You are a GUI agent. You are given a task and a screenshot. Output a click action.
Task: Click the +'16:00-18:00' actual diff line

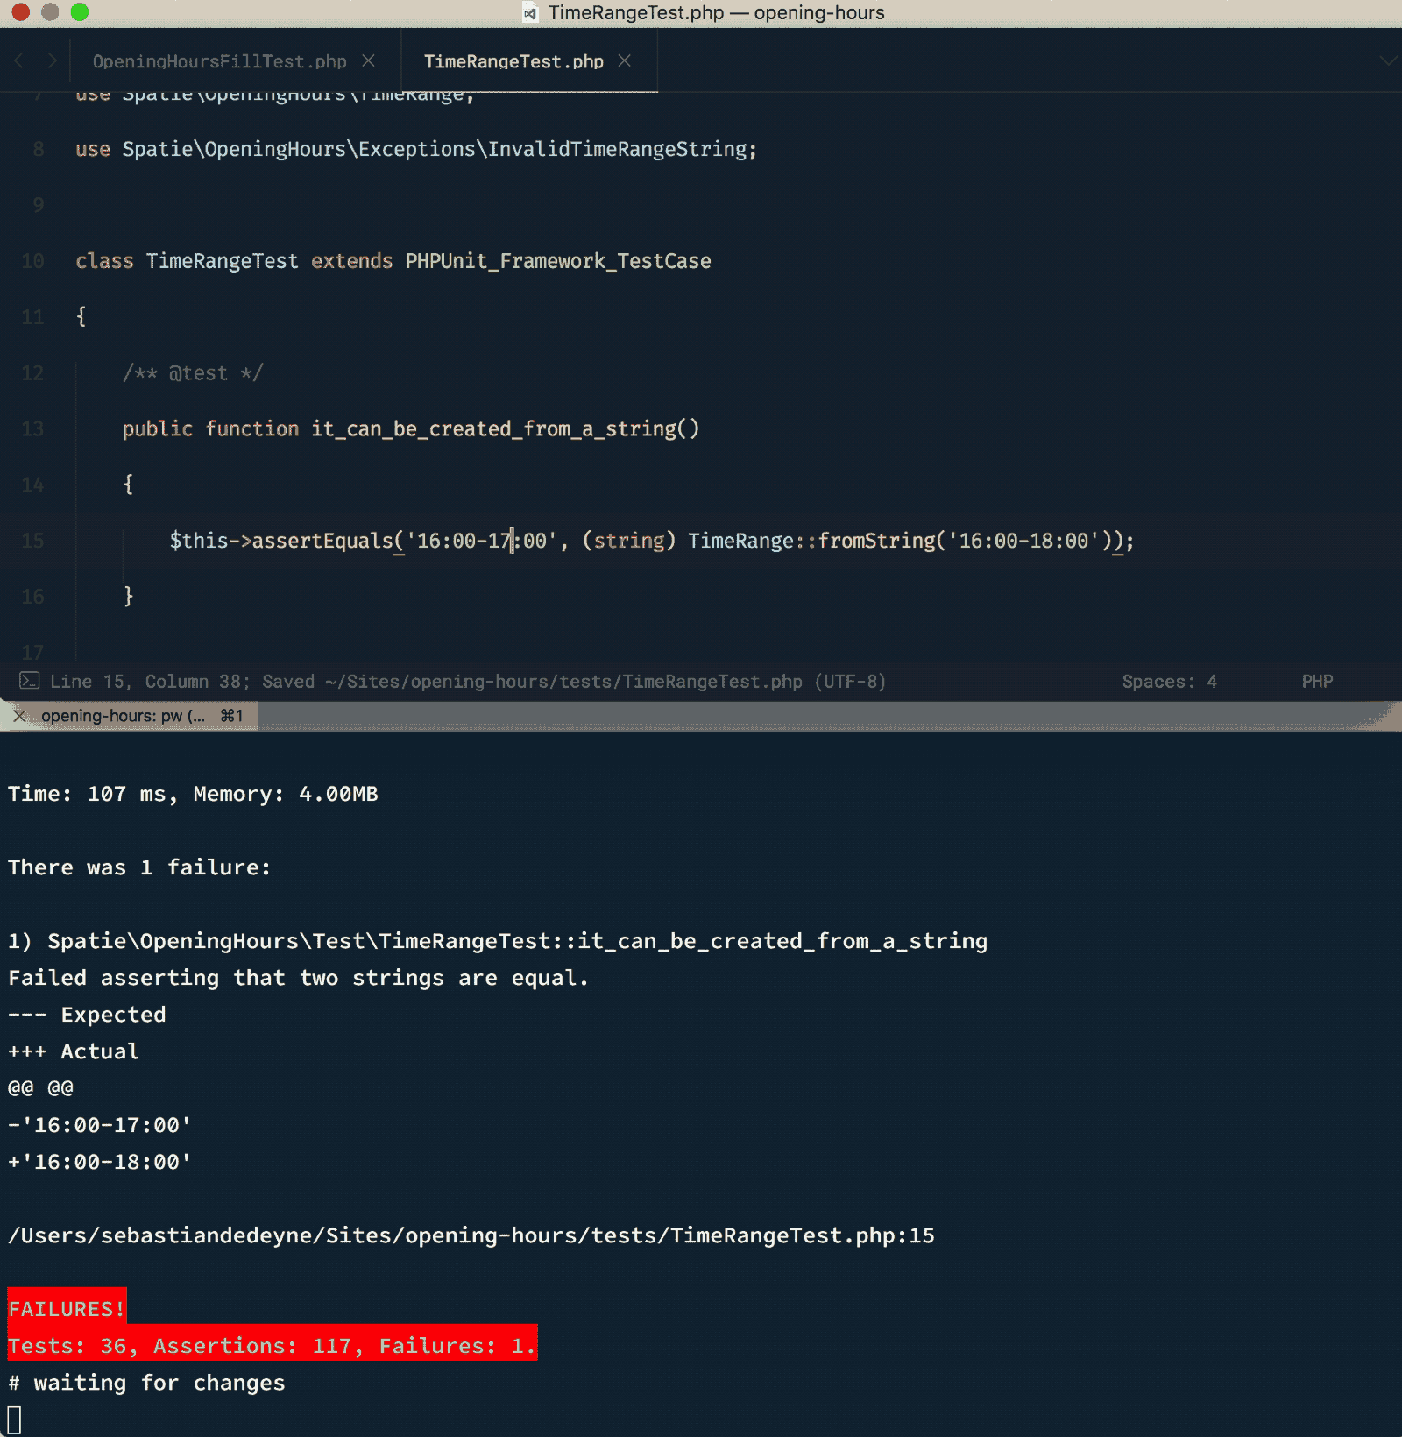click(x=100, y=1162)
